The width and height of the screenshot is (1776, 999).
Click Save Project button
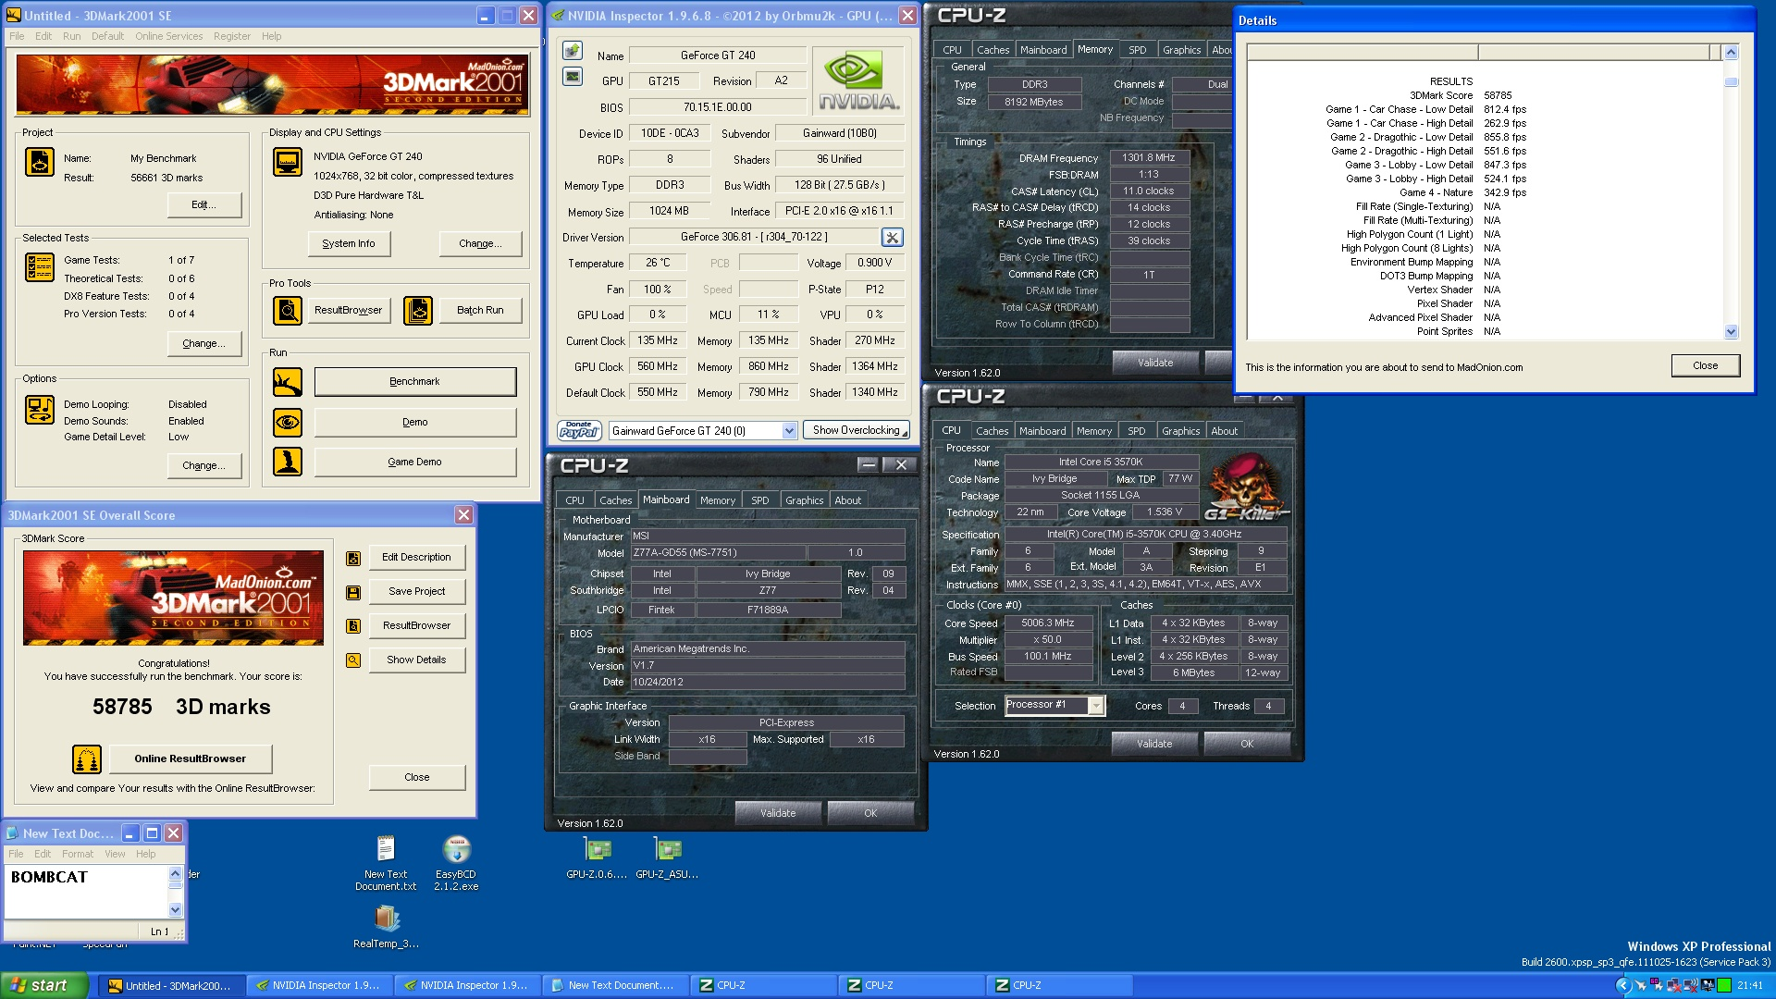tap(416, 592)
